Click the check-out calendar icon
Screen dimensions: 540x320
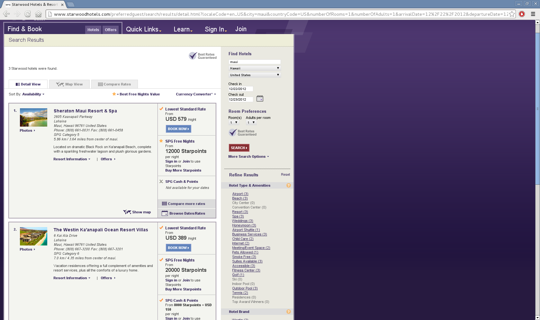click(260, 99)
